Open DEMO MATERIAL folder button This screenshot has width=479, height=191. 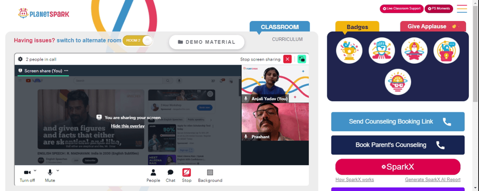point(207,42)
